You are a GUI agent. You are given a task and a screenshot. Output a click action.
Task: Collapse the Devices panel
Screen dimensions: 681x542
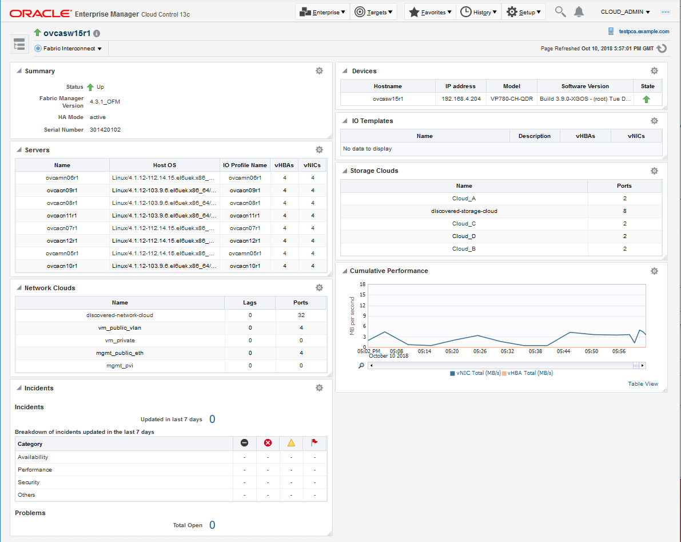pyautogui.click(x=345, y=70)
